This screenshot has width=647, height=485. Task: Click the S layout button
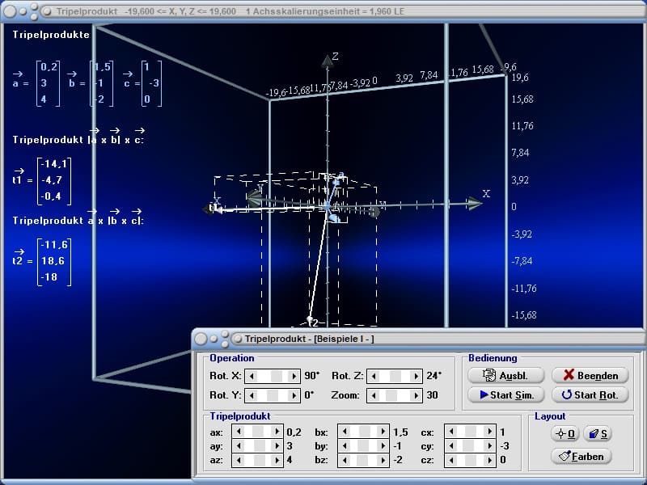pyautogui.click(x=598, y=433)
